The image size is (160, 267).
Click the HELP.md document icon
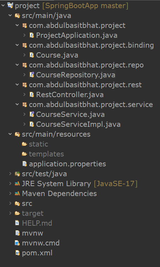pyautogui.click(x=17, y=223)
